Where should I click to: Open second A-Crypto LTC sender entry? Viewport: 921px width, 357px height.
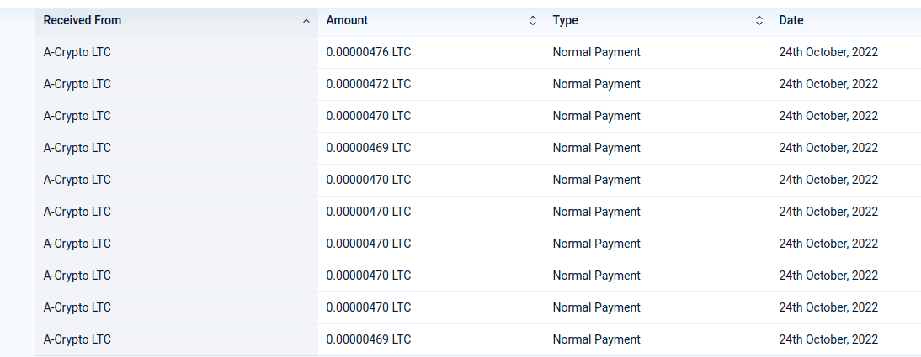tap(77, 84)
